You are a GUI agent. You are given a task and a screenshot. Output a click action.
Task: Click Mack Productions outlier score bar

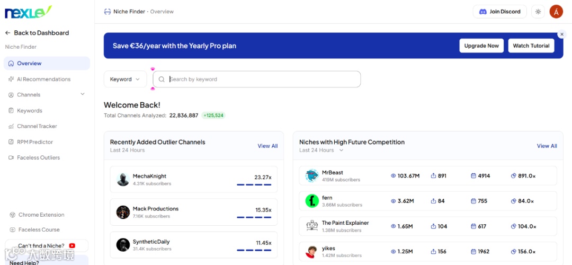pos(254,217)
